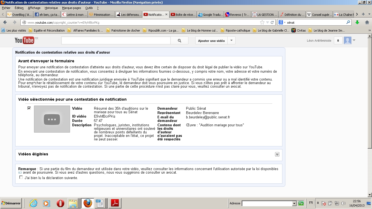Image resolution: width=372 pixels, height=209 pixels.
Task: Open the Marque-pages menu
Action: coord(71,8)
